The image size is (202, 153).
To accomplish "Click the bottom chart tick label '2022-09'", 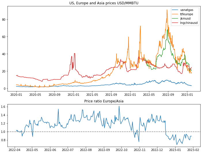I will coord(104,150).
